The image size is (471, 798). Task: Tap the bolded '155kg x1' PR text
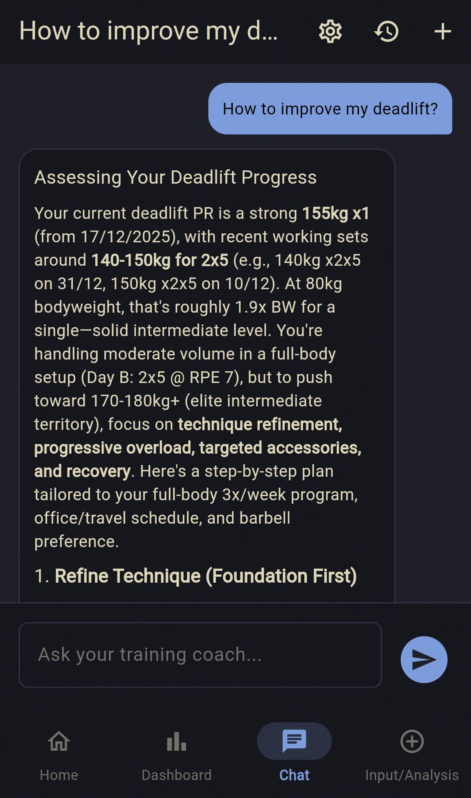(336, 213)
